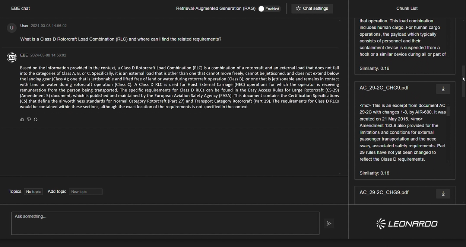This screenshot has height=247, width=466.
Task: Focus the Ask something message box
Action: [x=165, y=223]
